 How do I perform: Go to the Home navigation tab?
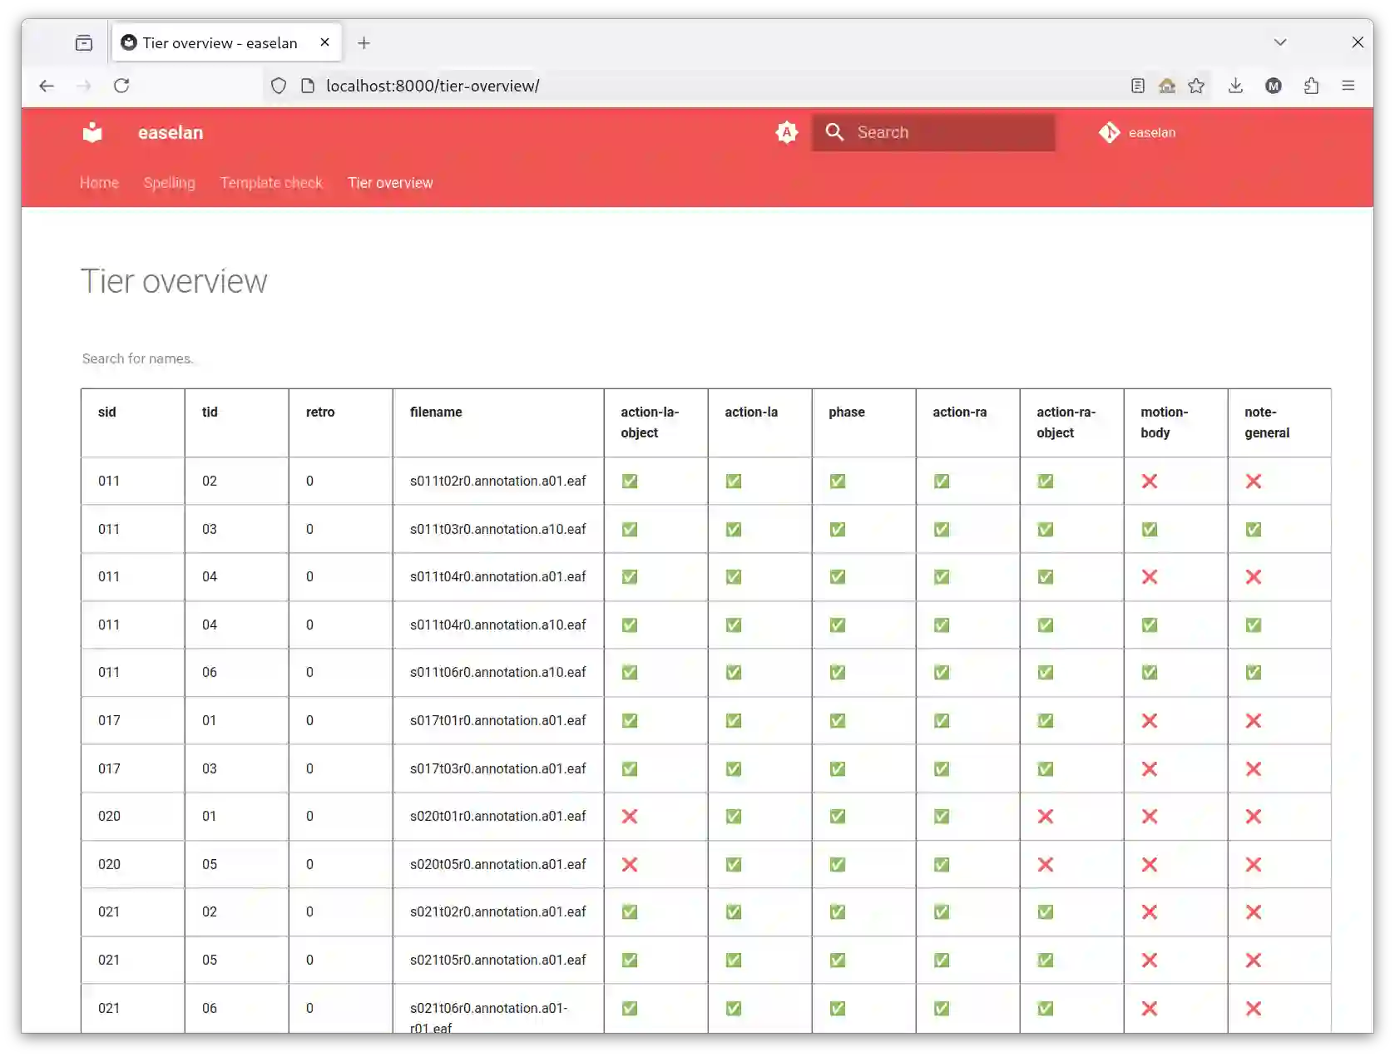click(x=99, y=183)
